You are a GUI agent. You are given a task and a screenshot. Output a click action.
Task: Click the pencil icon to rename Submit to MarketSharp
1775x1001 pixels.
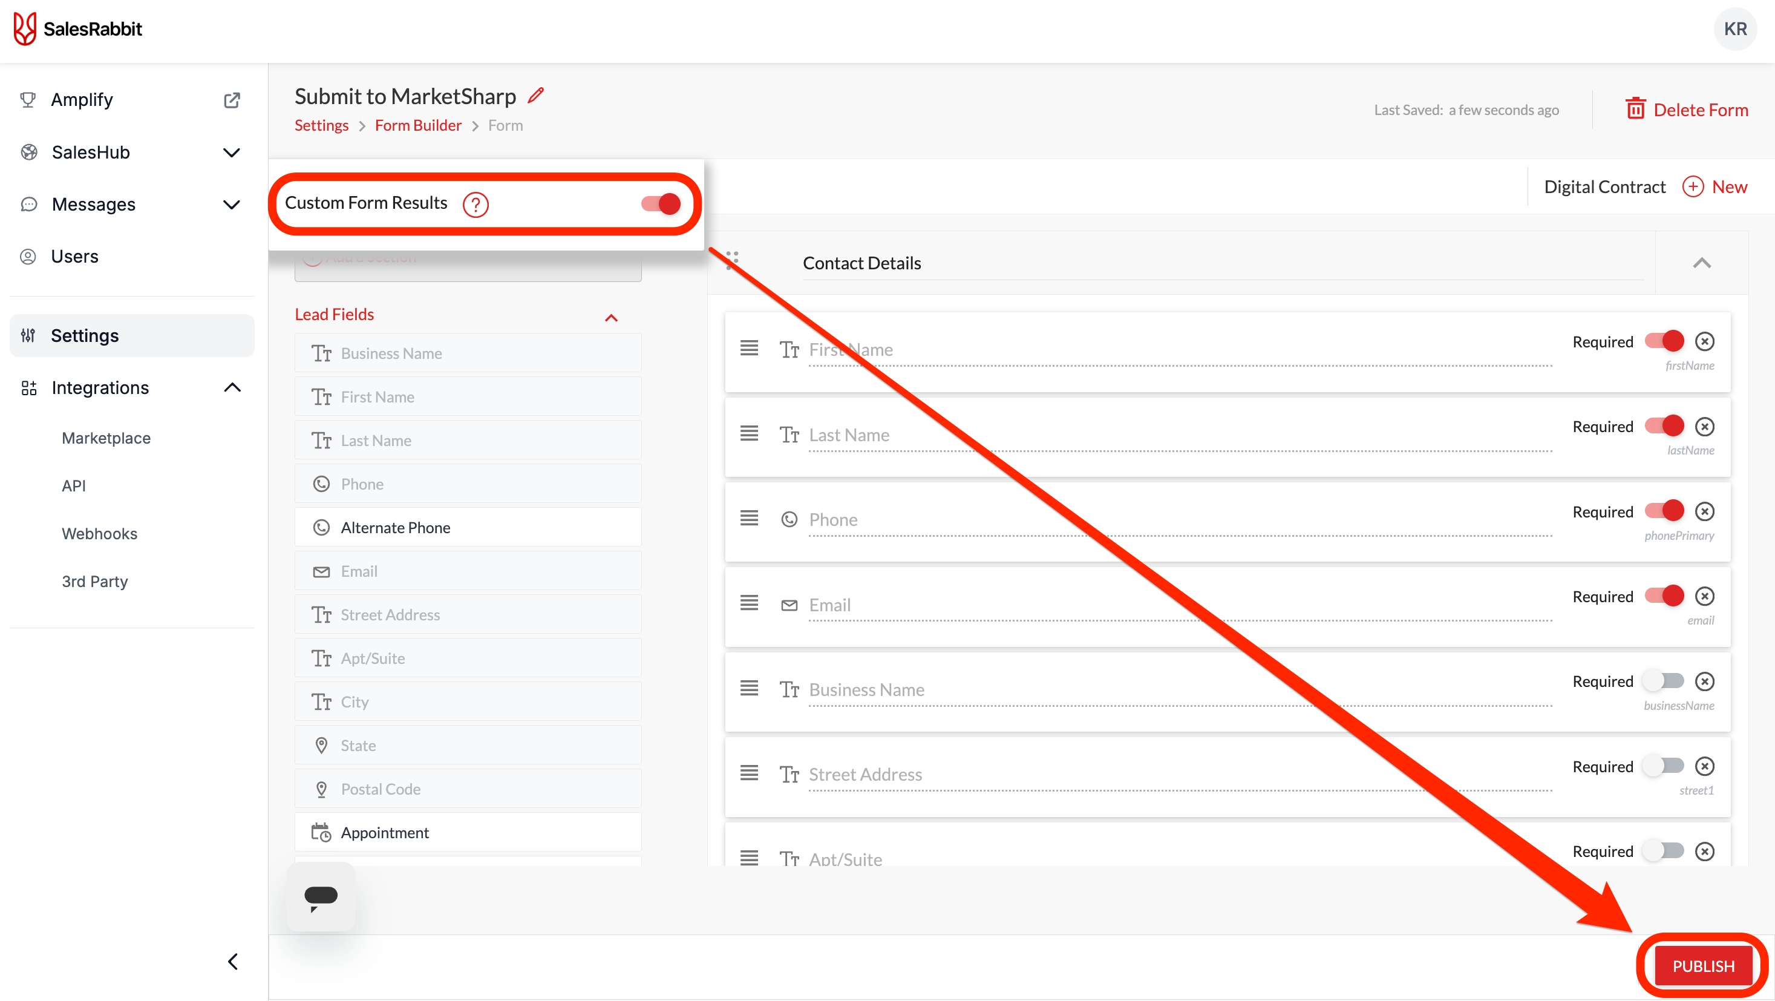(536, 95)
